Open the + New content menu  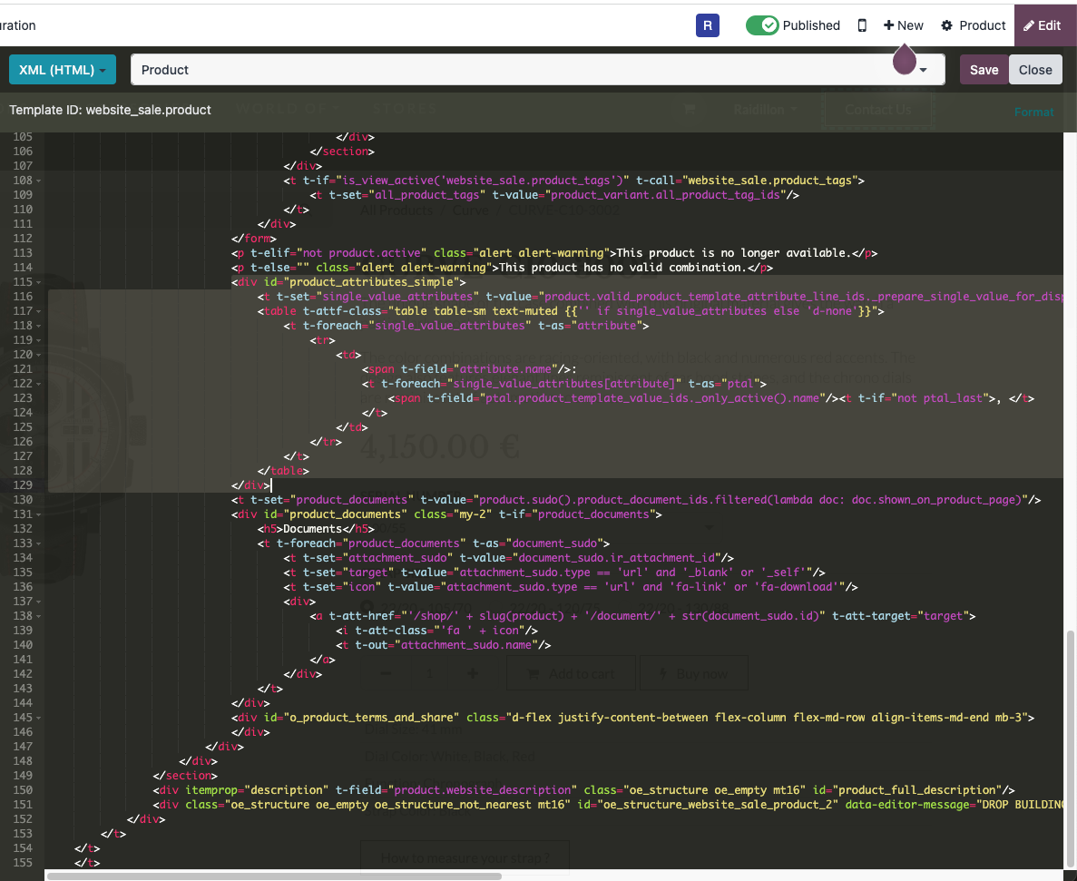point(903,25)
